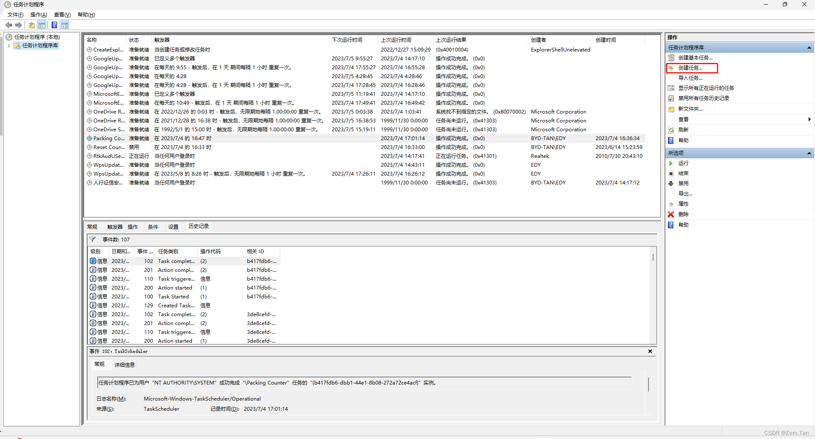Click the blue Help toolbar icon
This screenshot has width=815, height=439.
[x=55, y=25]
